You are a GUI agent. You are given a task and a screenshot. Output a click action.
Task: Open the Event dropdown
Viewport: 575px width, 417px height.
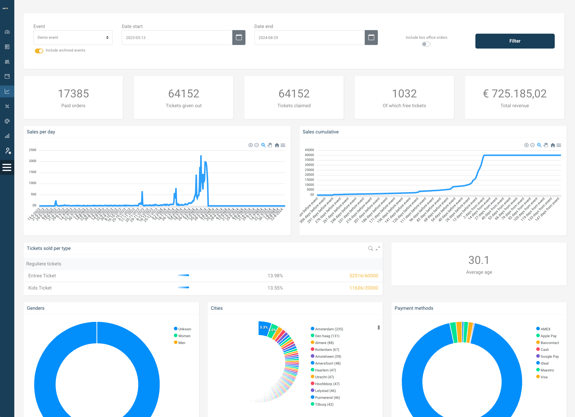tap(73, 38)
